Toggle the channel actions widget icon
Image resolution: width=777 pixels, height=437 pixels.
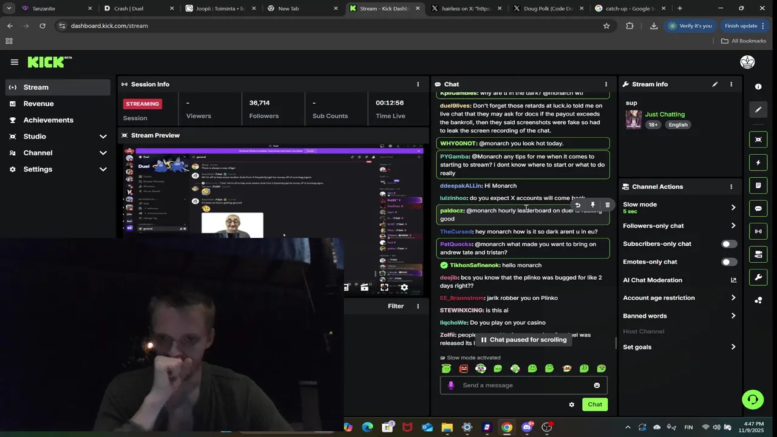click(x=758, y=254)
